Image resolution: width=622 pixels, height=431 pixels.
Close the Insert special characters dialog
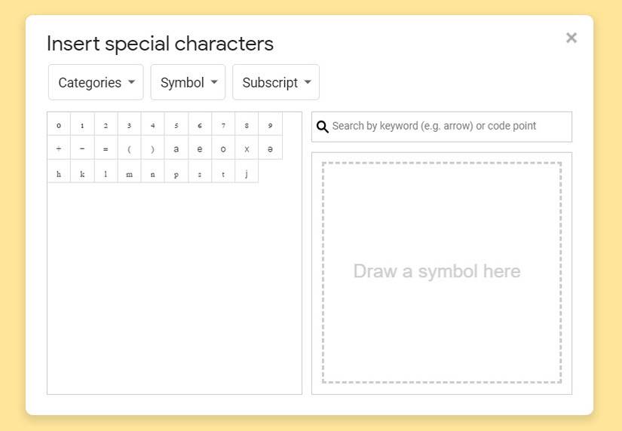click(x=571, y=38)
